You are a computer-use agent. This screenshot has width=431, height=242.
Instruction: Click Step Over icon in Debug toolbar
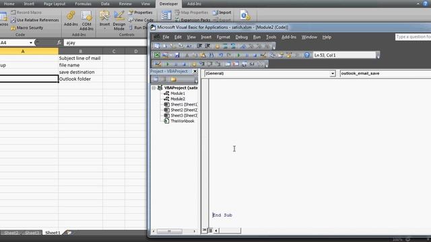(x=209, y=64)
